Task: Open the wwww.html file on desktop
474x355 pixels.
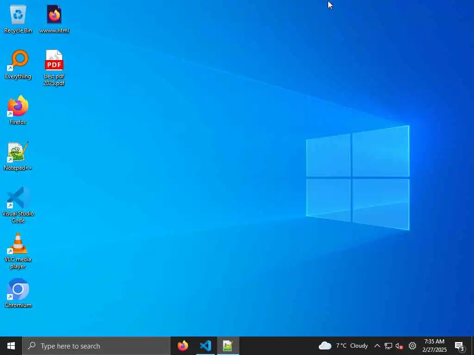Action: pyautogui.click(x=54, y=19)
